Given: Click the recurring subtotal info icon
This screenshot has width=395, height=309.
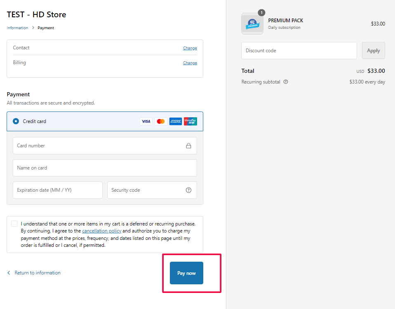Looking at the screenshot, I should [286, 82].
